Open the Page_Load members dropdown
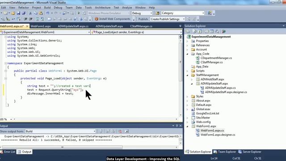 [x=181, y=32]
